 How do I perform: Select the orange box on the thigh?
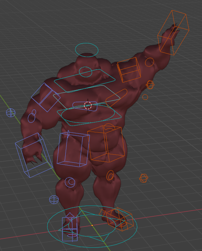(x=106, y=144)
